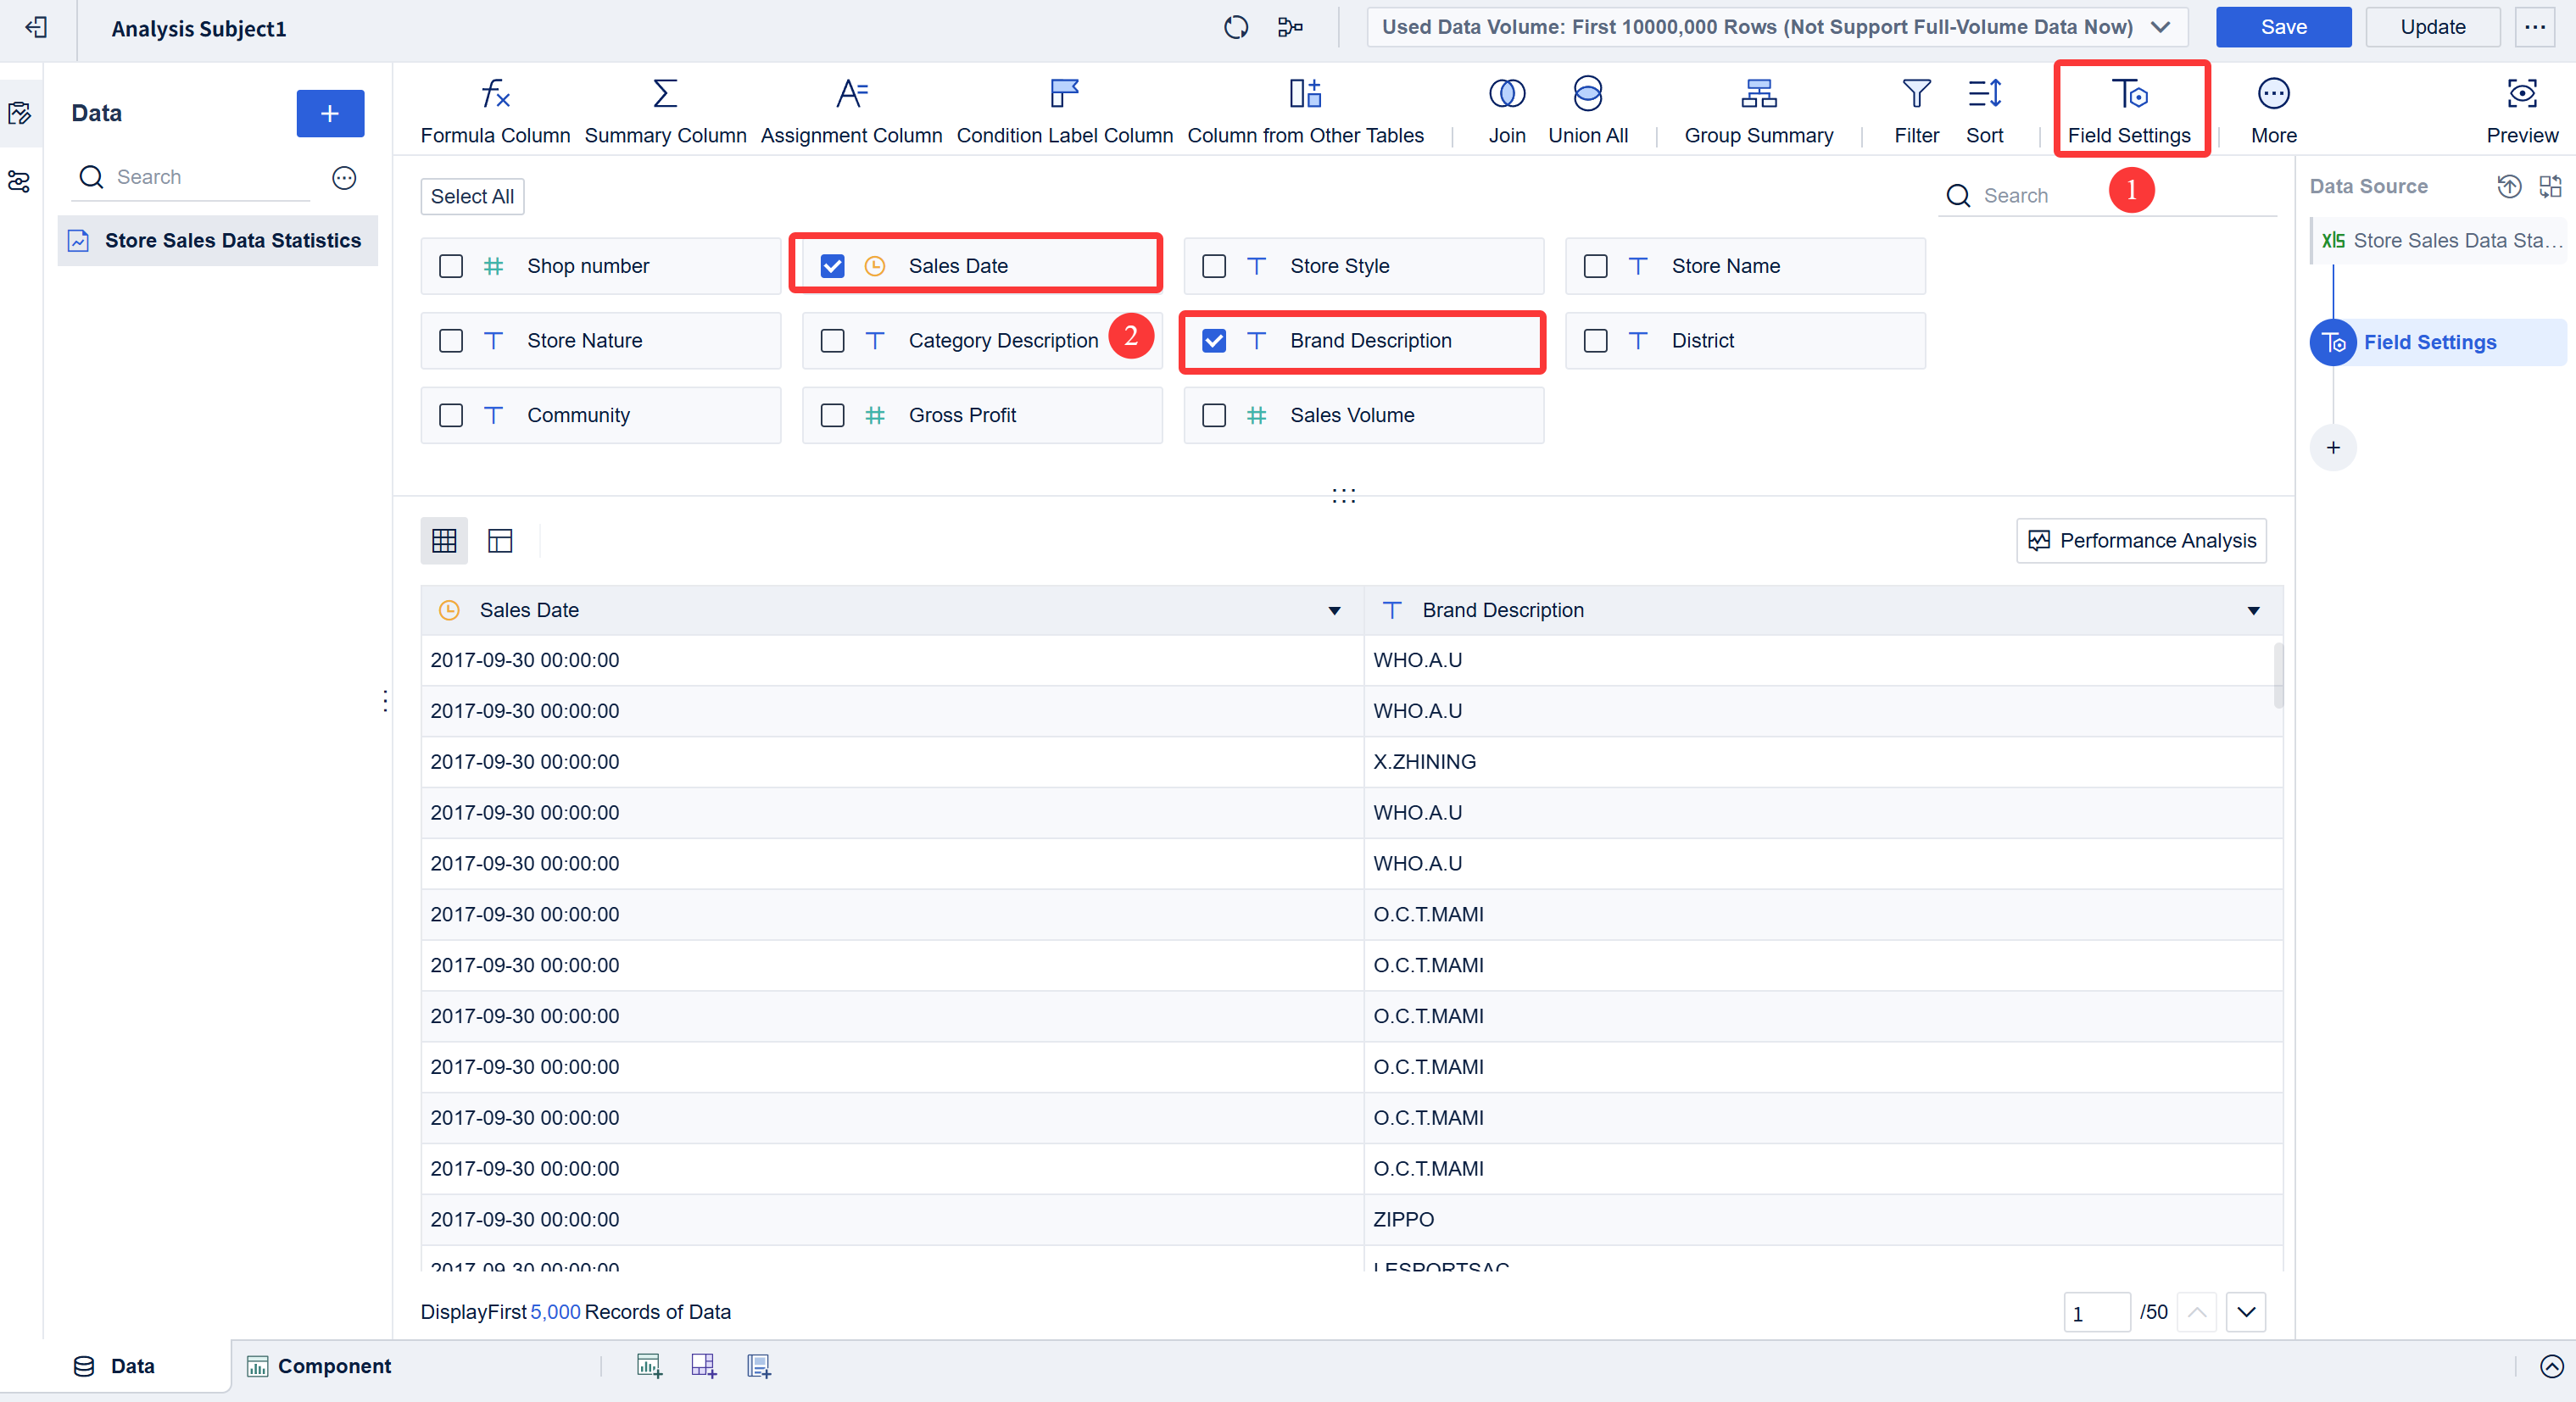Select the Data tab at bottom
2576x1402 pixels.
tap(114, 1366)
